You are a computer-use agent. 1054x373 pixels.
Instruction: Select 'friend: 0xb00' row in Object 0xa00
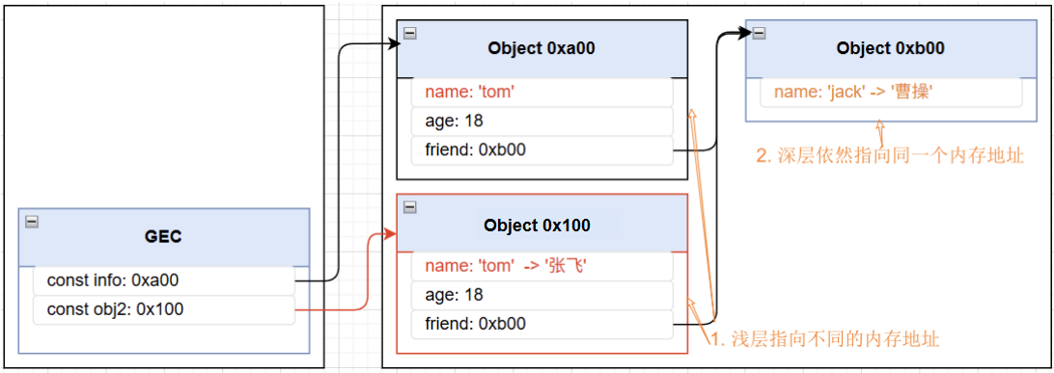tap(541, 150)
